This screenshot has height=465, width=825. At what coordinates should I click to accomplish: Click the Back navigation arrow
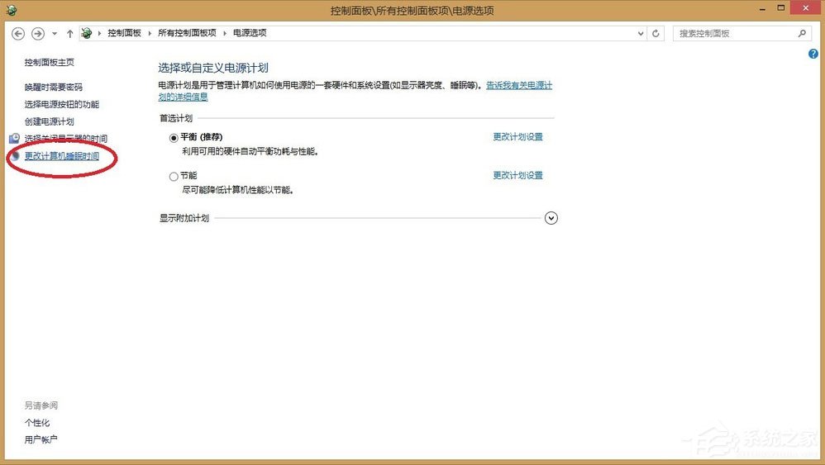[18, 33]
